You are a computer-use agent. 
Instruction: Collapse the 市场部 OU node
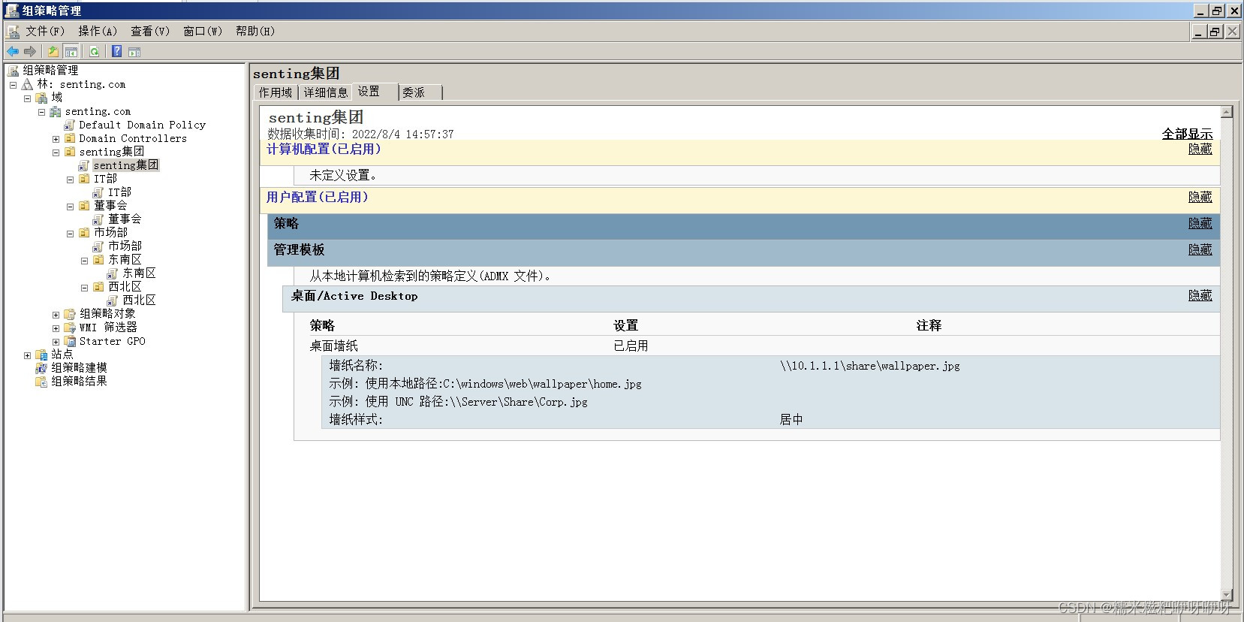70,234
